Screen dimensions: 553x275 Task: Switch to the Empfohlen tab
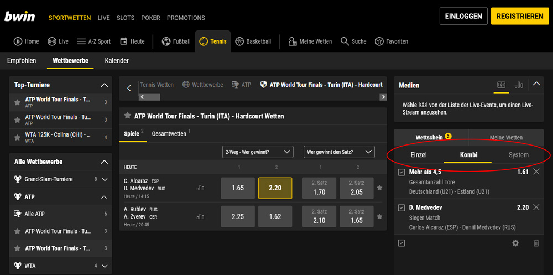(x=22, y=60)
